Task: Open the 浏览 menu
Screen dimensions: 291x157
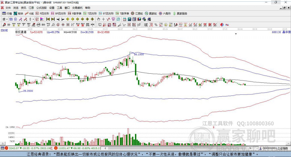Action: (x=16, y=8)
